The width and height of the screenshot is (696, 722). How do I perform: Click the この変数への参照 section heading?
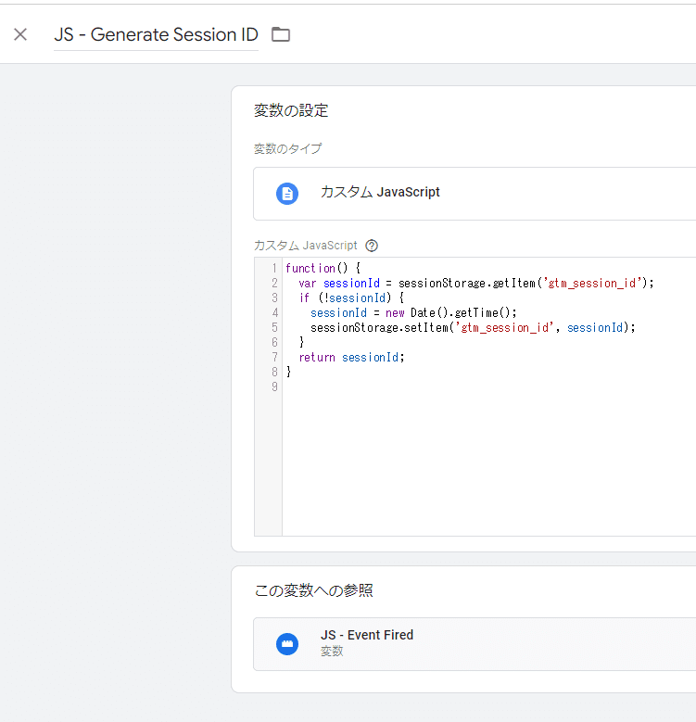click(x=313, y=590)
